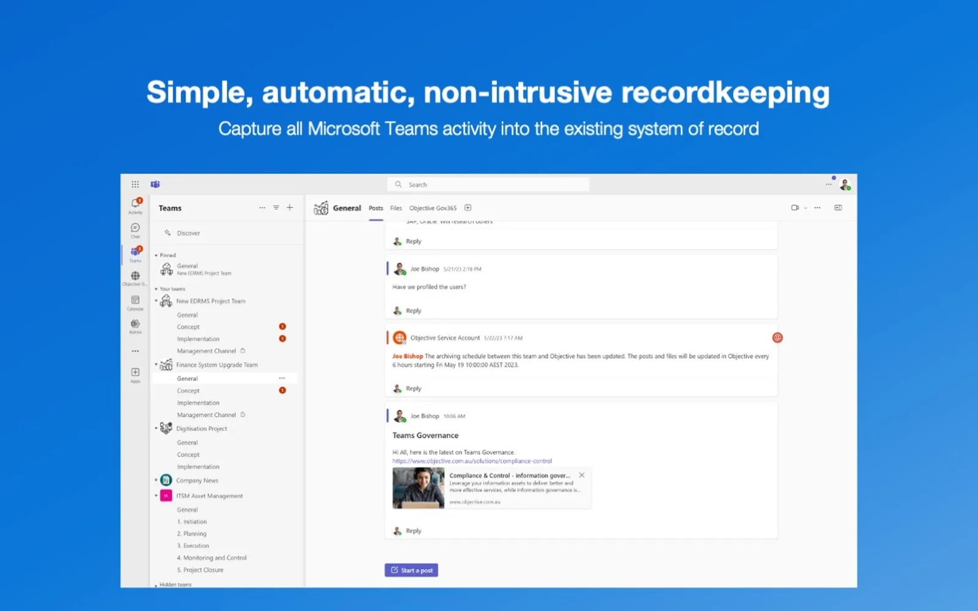Open the Objective Gov365 tab
The height and width of the screenshot is (611, 978).
433,208
